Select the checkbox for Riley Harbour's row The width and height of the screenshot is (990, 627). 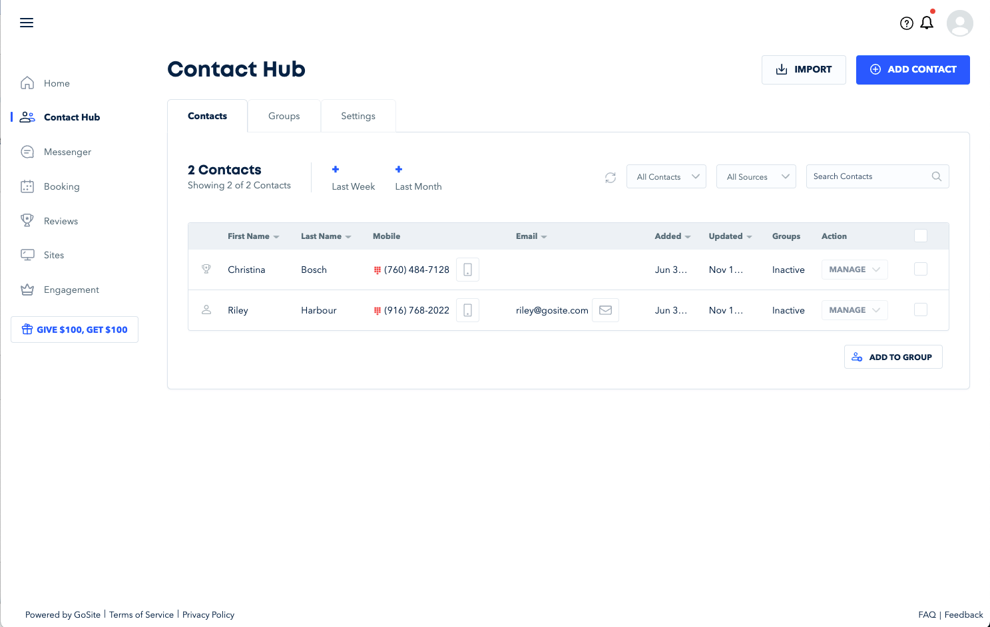[x=921, y=309]
